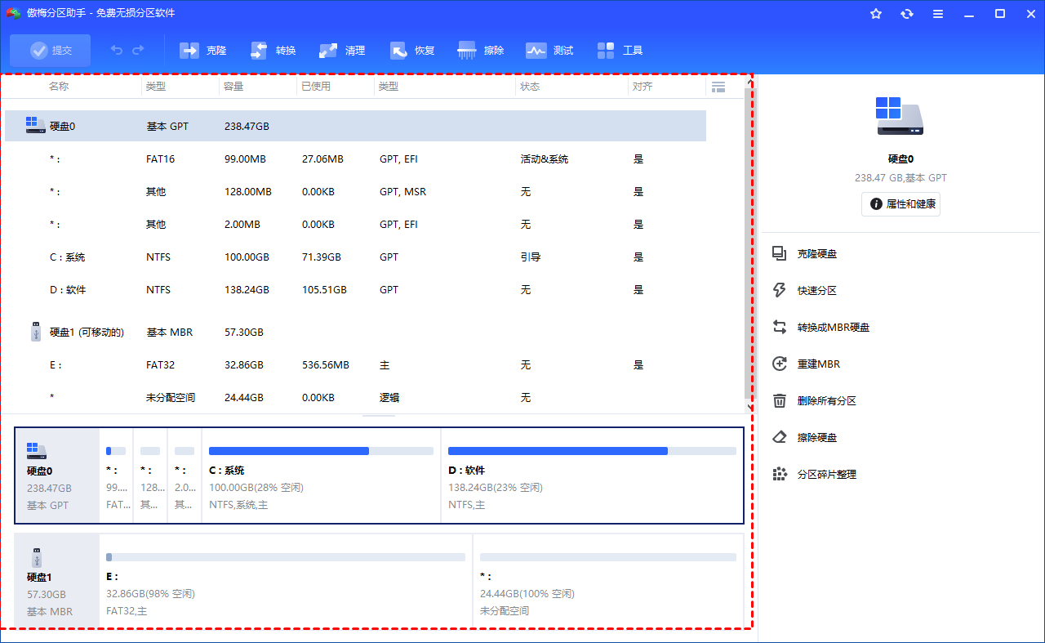Open the 克隆 (Clone) tool
This screenshot has height=643, width=1045.
tap(202, 51)
